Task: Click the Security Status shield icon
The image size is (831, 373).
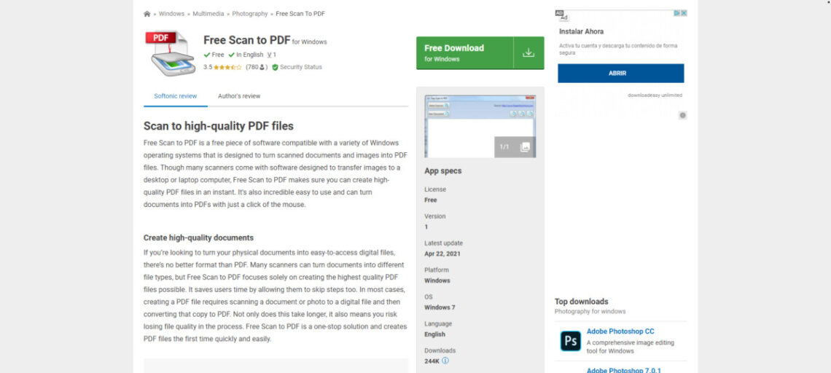Action: pyautogui.click(x=275, y=67)
